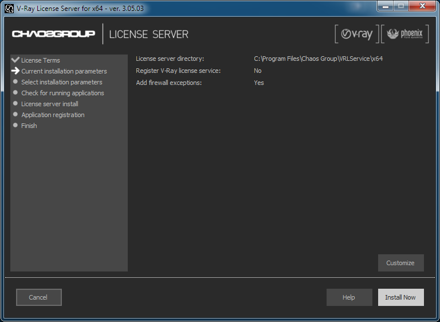The image size is (440, 322).
Task: Click the Install Now button
Action: [x=400, y=297]
